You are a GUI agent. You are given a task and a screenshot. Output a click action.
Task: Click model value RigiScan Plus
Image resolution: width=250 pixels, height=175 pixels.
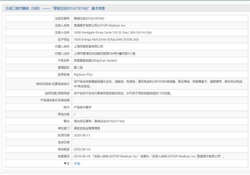click(x=83, y=75)
